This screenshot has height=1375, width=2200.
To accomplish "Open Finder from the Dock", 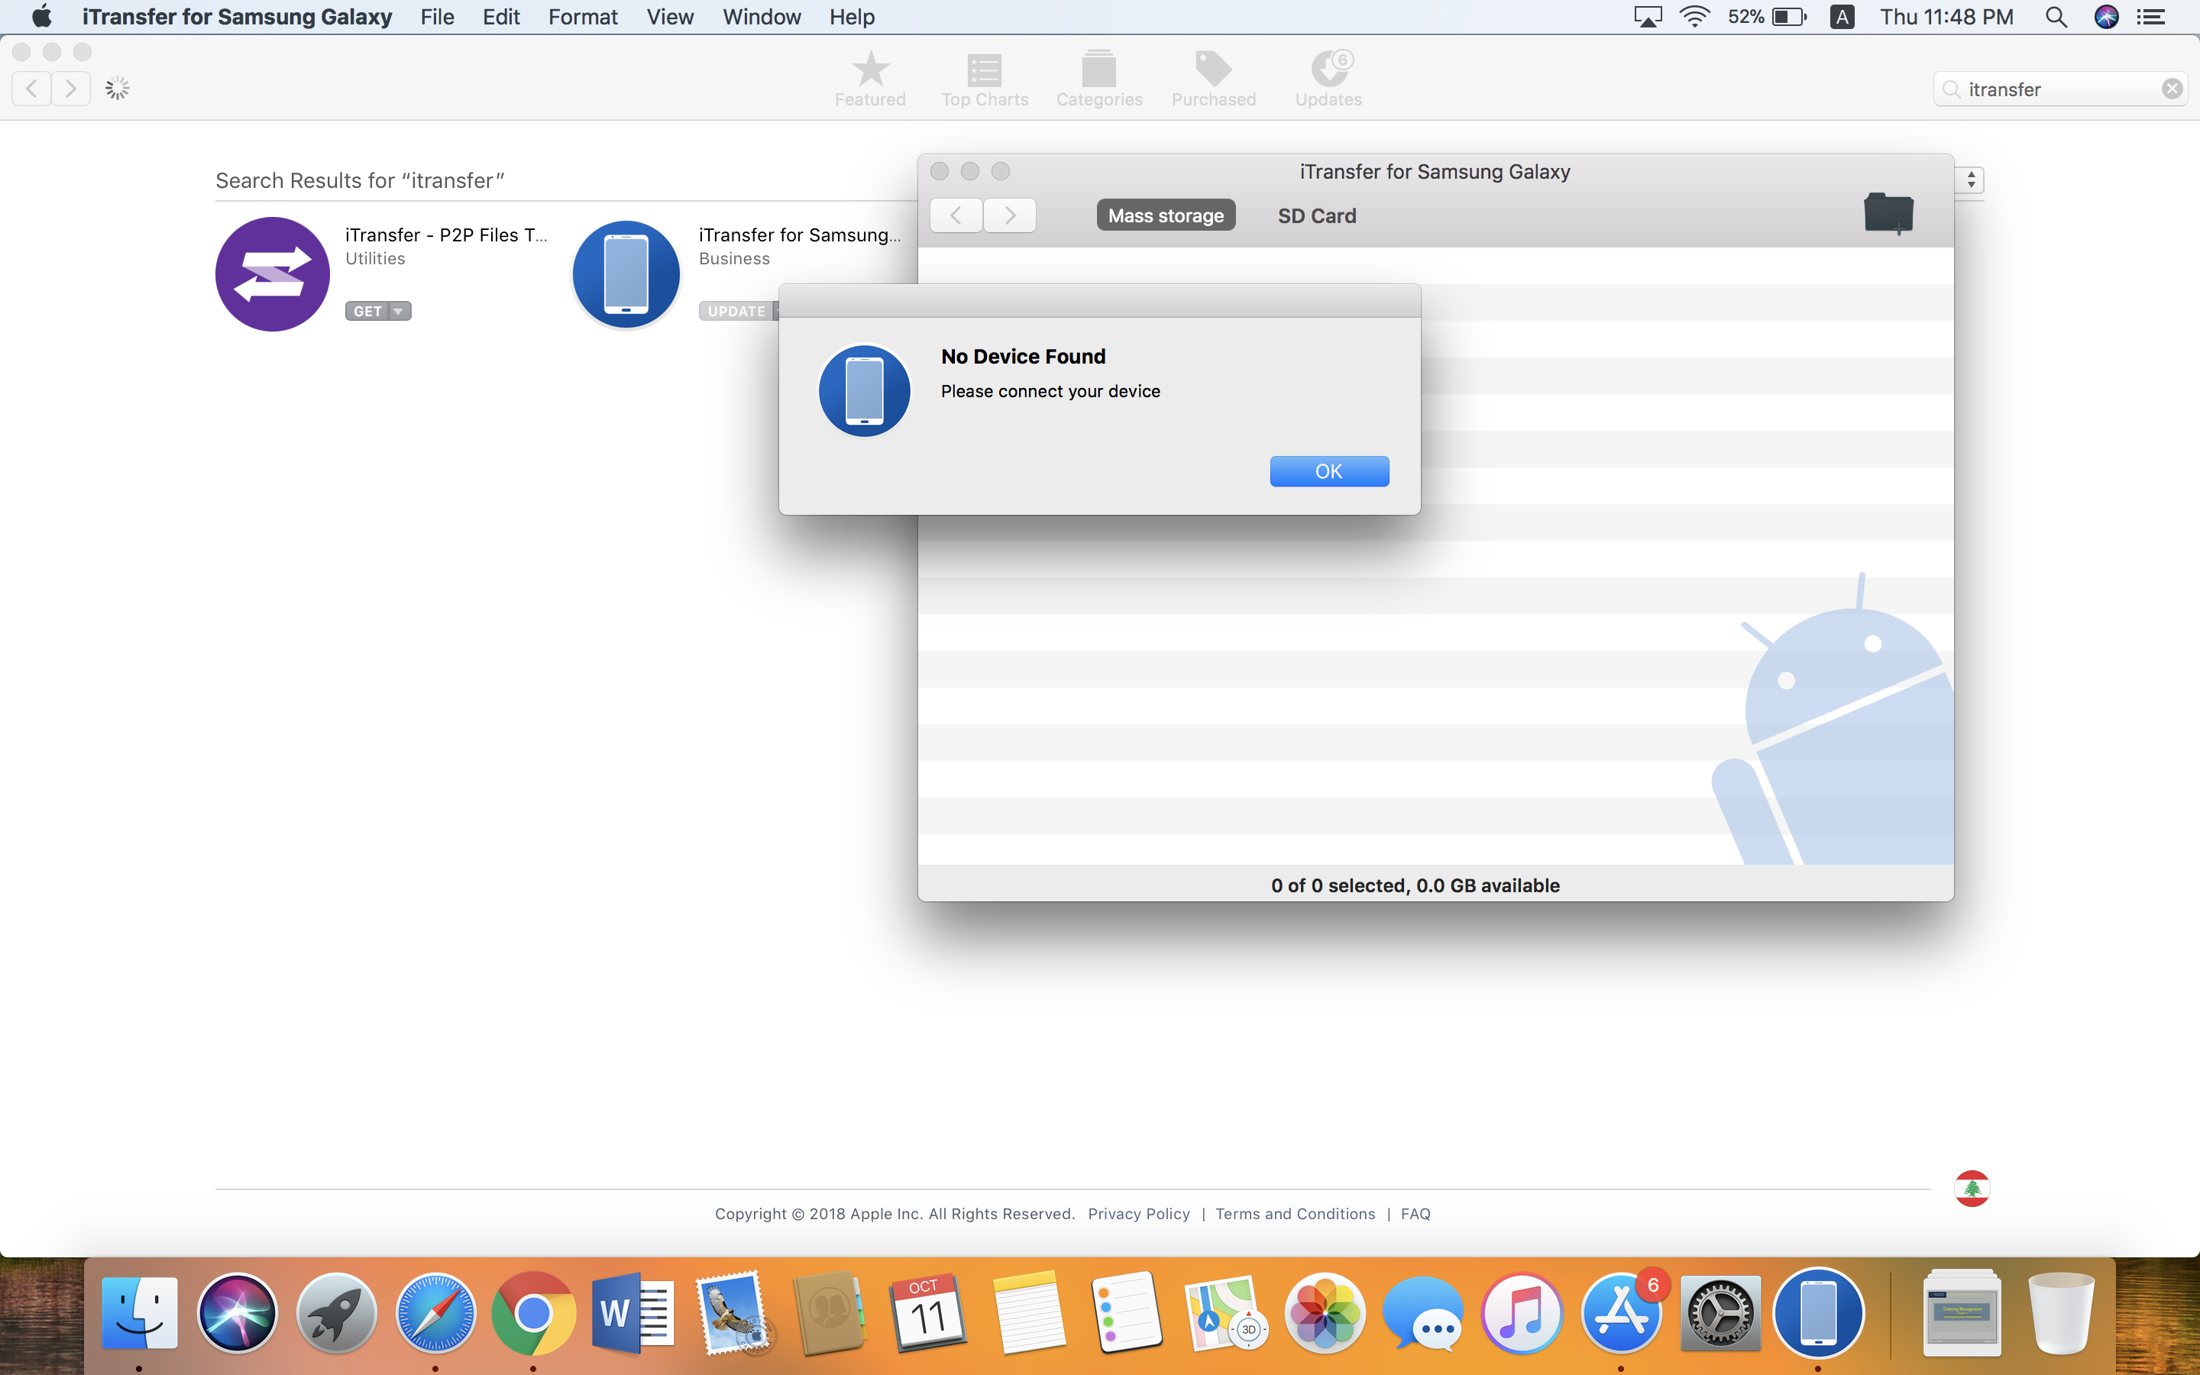I will click(x=139, y=1313).
